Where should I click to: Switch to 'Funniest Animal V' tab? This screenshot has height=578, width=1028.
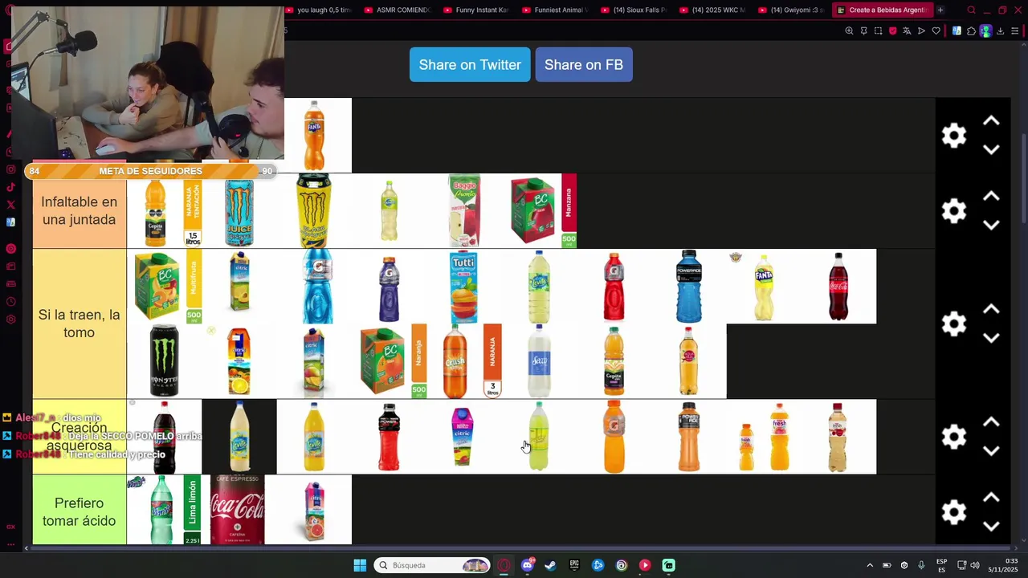555,10
